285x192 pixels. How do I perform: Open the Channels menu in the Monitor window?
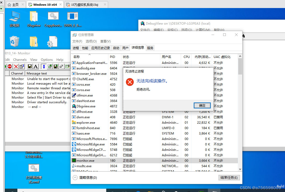[x=20, y=60]
